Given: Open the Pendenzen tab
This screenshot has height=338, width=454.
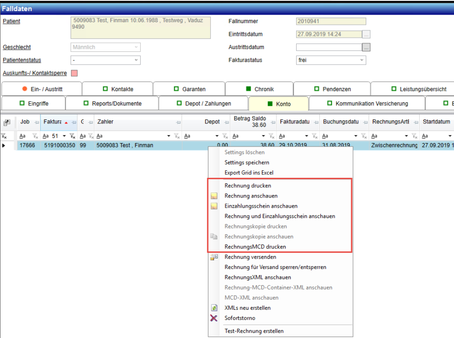Looking at the screenshot, I should (332, 89).
